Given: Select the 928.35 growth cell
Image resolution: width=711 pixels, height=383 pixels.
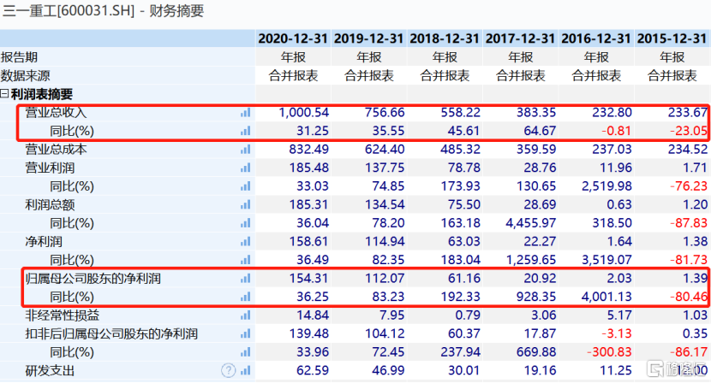Looking at the screenshot, I should [x=536, y=297].
